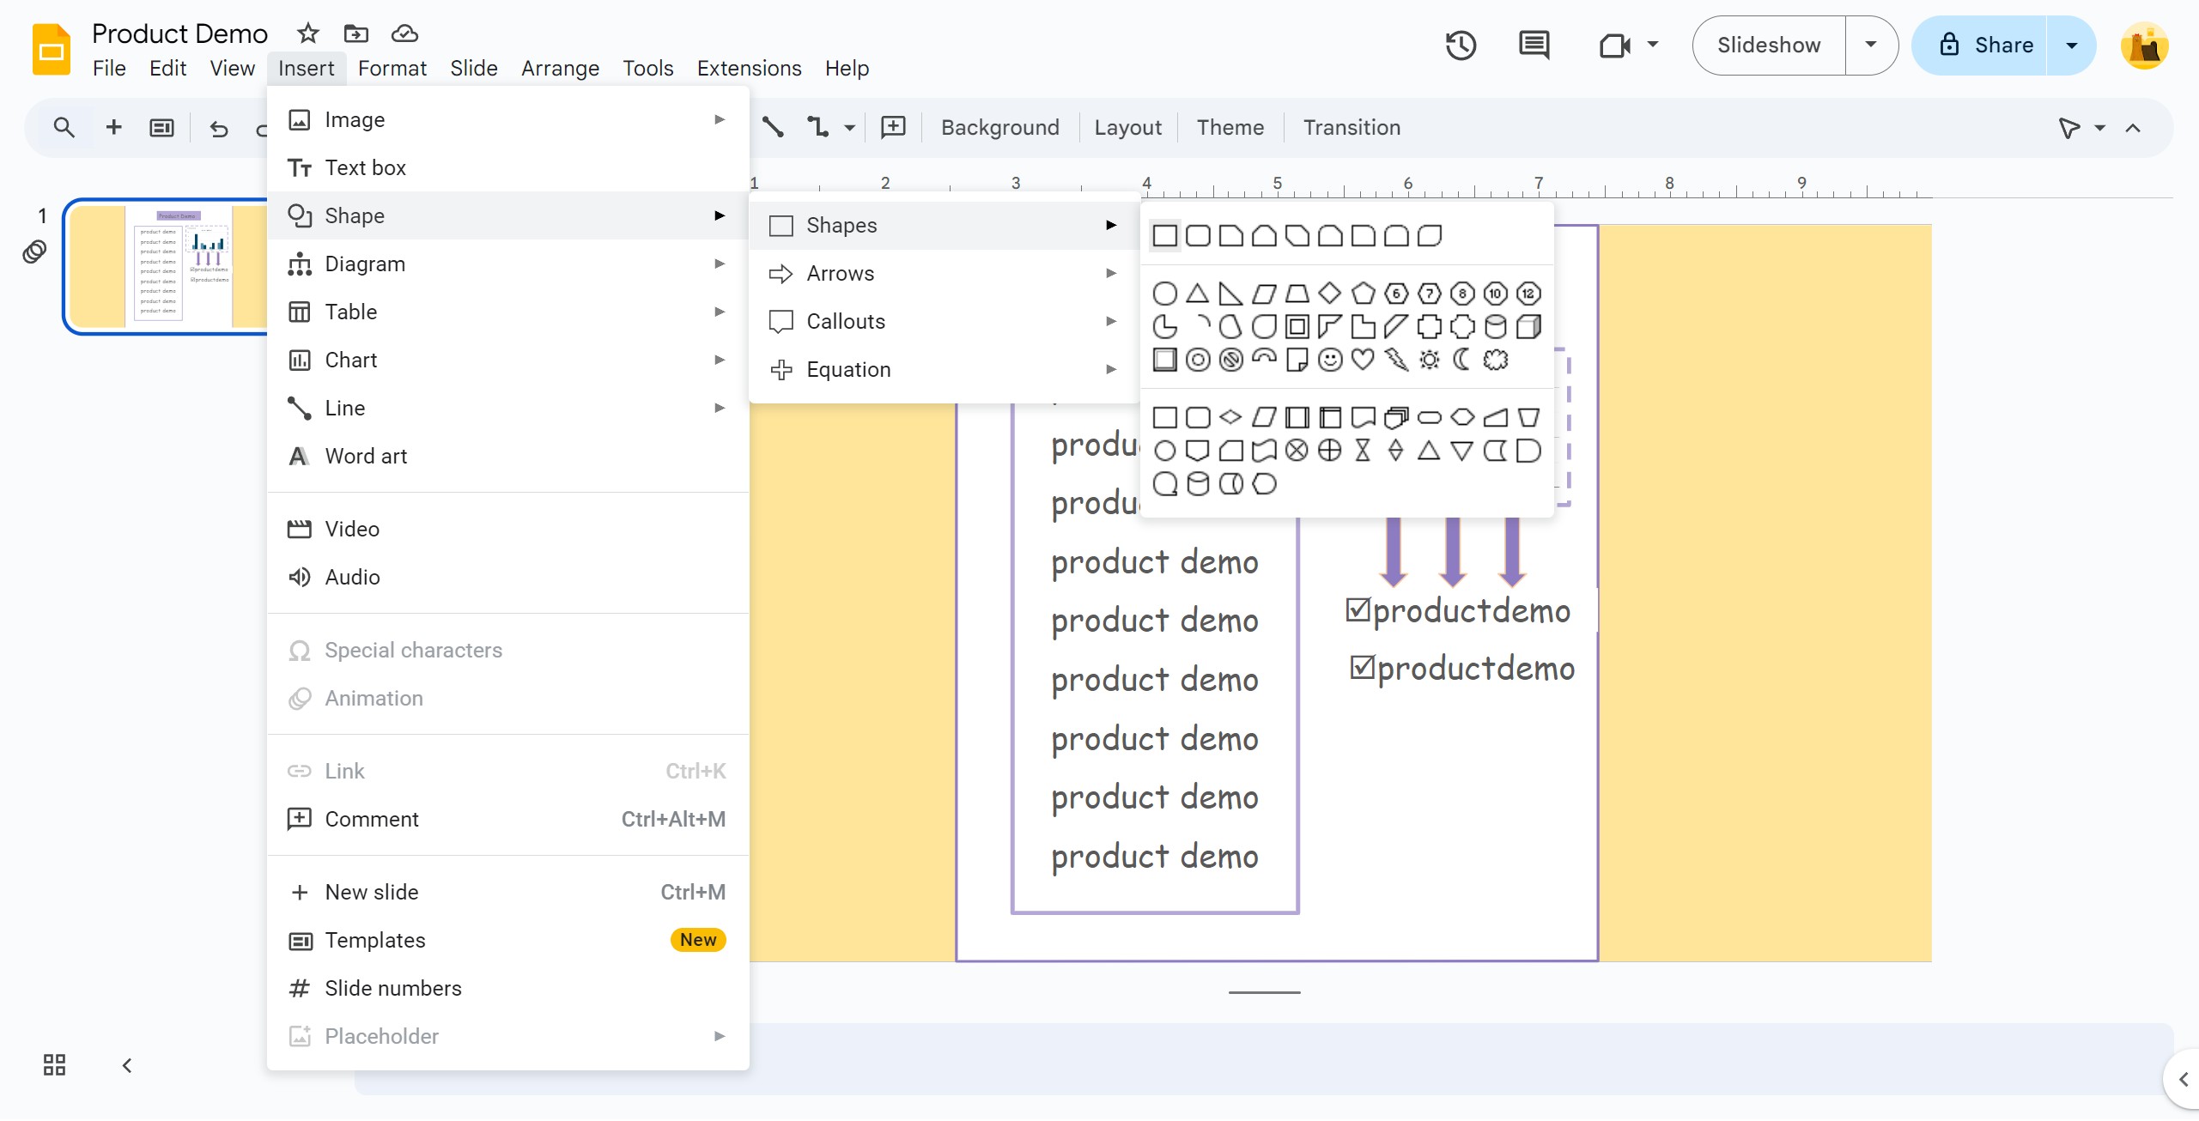Expand the Callouts submenu
Screen dimensions: 2199x1121
(944, 321)
